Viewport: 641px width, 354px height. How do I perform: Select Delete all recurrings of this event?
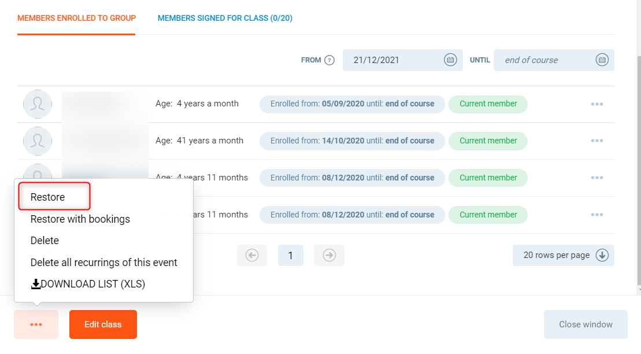point(104,263)
